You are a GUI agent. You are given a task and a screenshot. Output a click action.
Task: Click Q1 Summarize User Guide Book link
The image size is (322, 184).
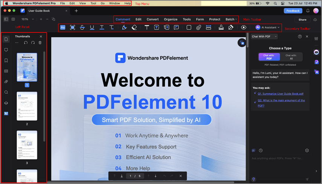coord(281,94)
